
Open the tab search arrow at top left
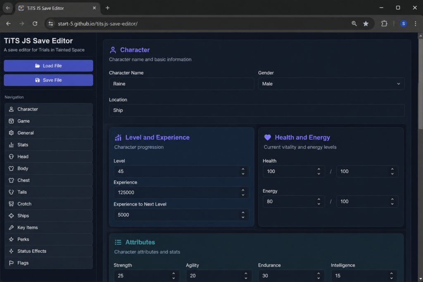[x=8, y=8]
